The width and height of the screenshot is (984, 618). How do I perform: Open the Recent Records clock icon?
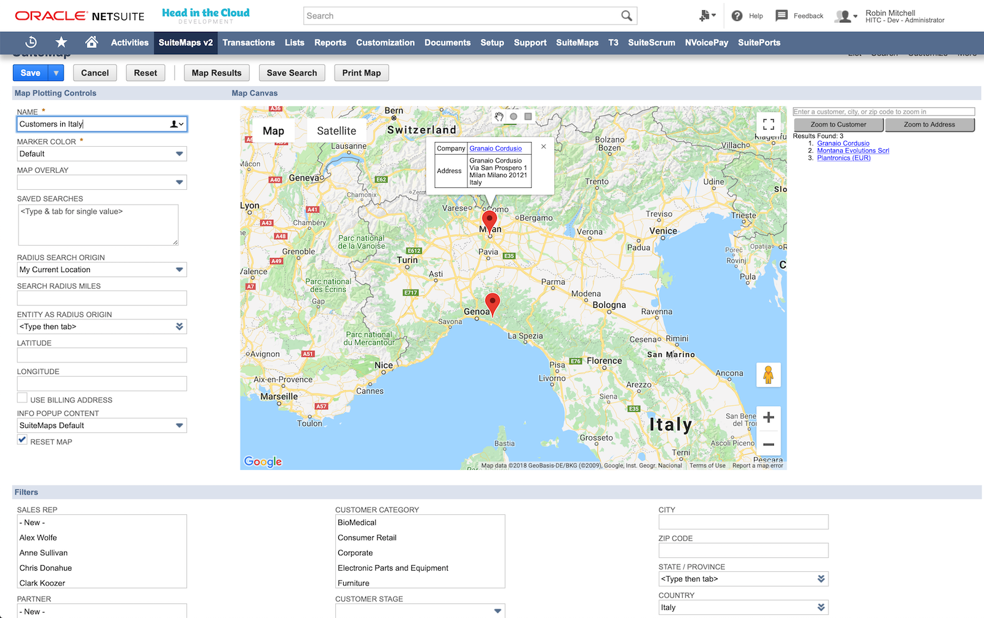point(31,42)
